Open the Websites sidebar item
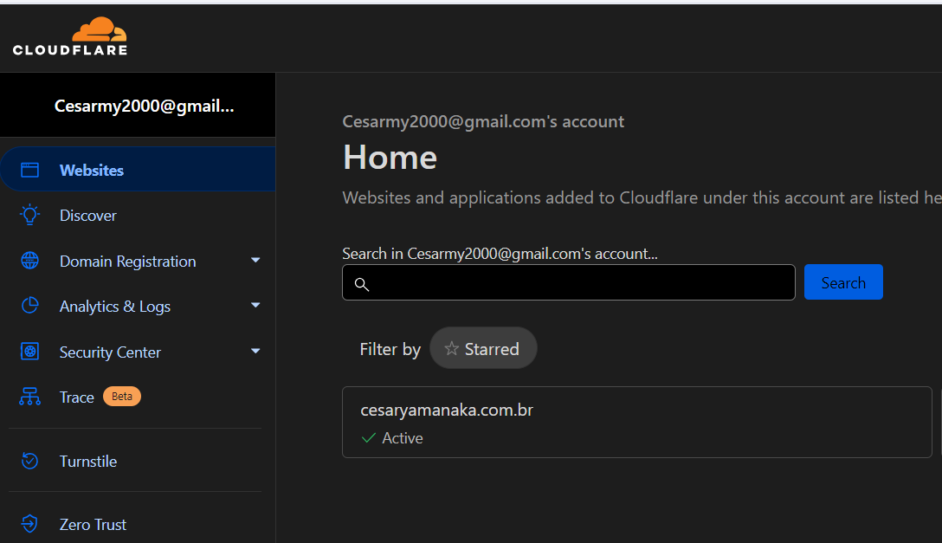Screen dimensions: 942x543 point(139,170)
